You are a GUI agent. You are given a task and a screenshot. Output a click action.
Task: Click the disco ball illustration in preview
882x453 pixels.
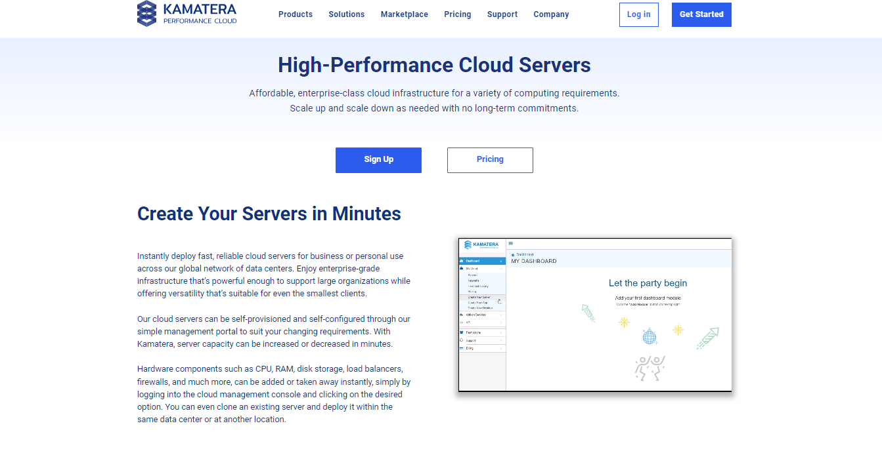(649, 337)
